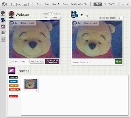This screenshot has height=118, width=131.
Task: Duplicate the selected frame
Action: point(13,77)
